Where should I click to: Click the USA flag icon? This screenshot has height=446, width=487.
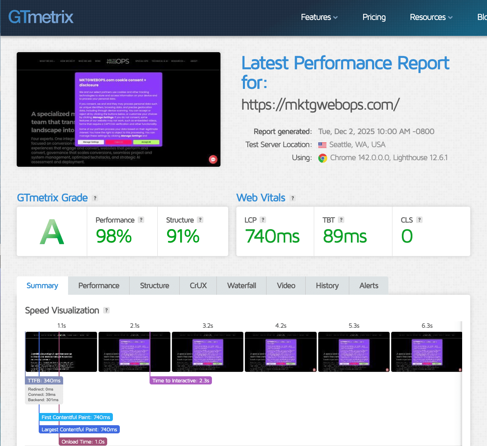click(322, 145)
